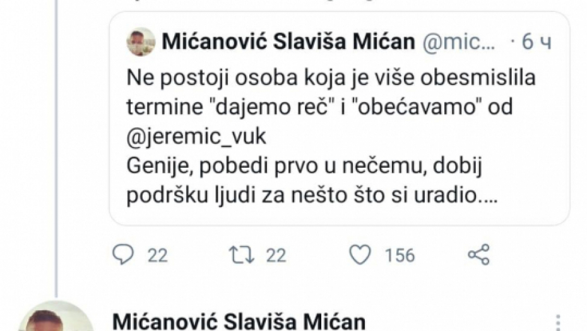Click the retweet count 22 next to the arrows

click(x=275, y=255)
